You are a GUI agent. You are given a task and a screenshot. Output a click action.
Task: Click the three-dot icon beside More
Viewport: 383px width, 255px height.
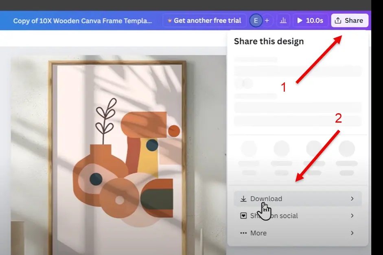[x=243, y=233]
